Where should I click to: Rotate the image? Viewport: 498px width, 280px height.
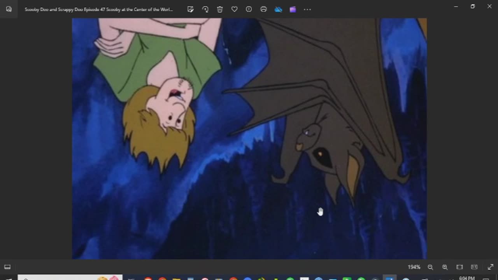click(x=205, y=9)
